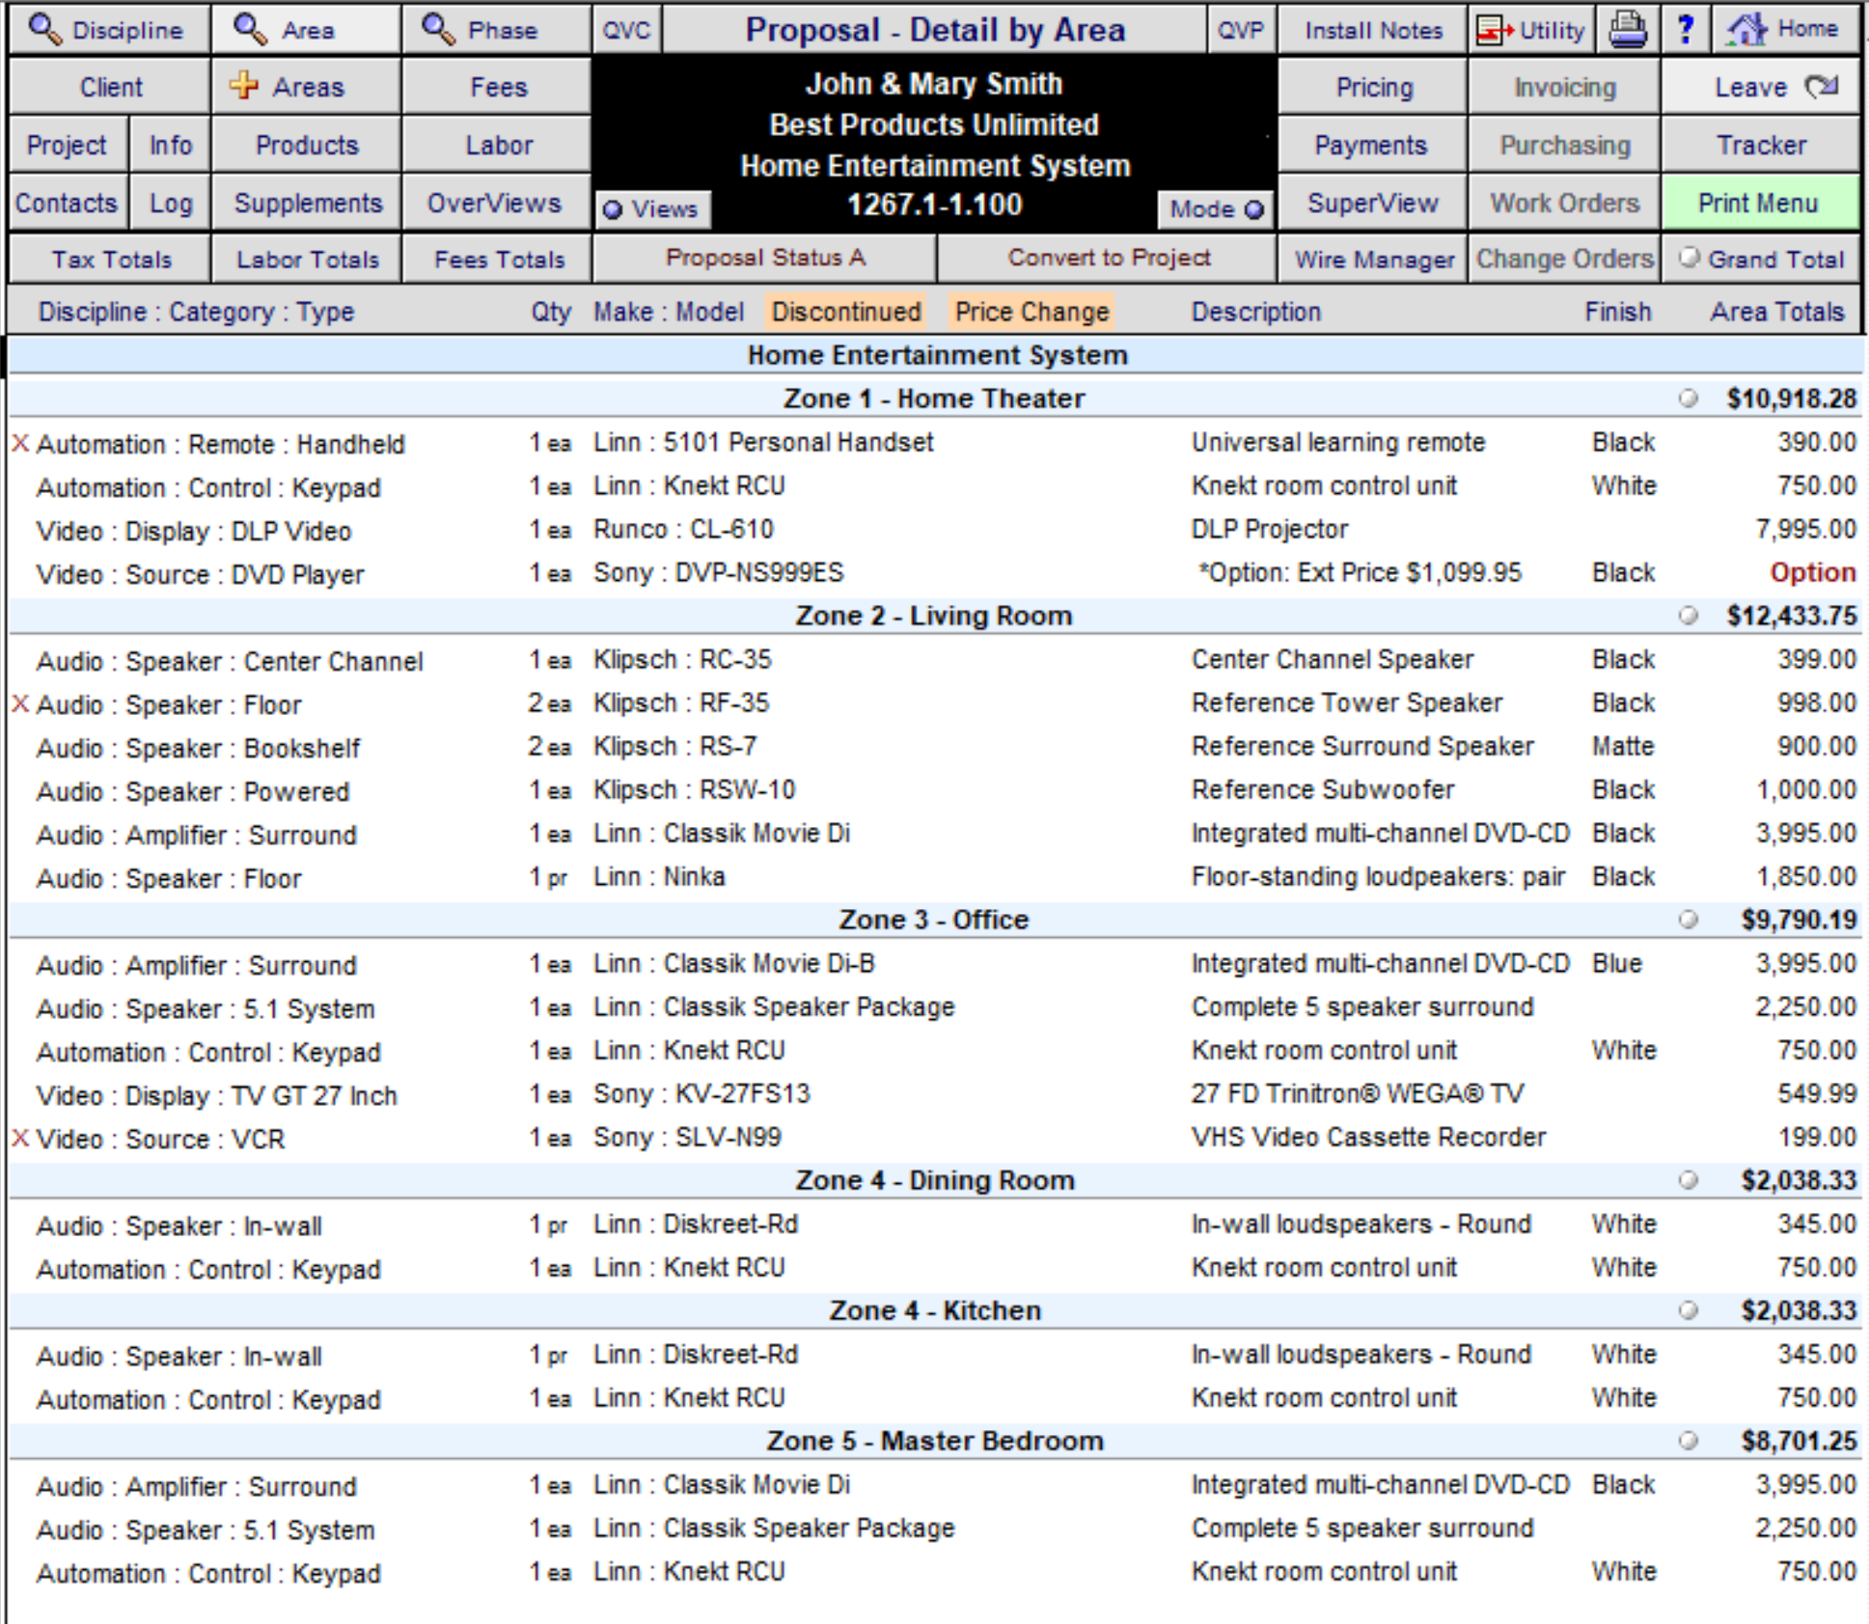Click red X beside Automation Remote Handheld

pyautogui.click(x=20, y=443)
